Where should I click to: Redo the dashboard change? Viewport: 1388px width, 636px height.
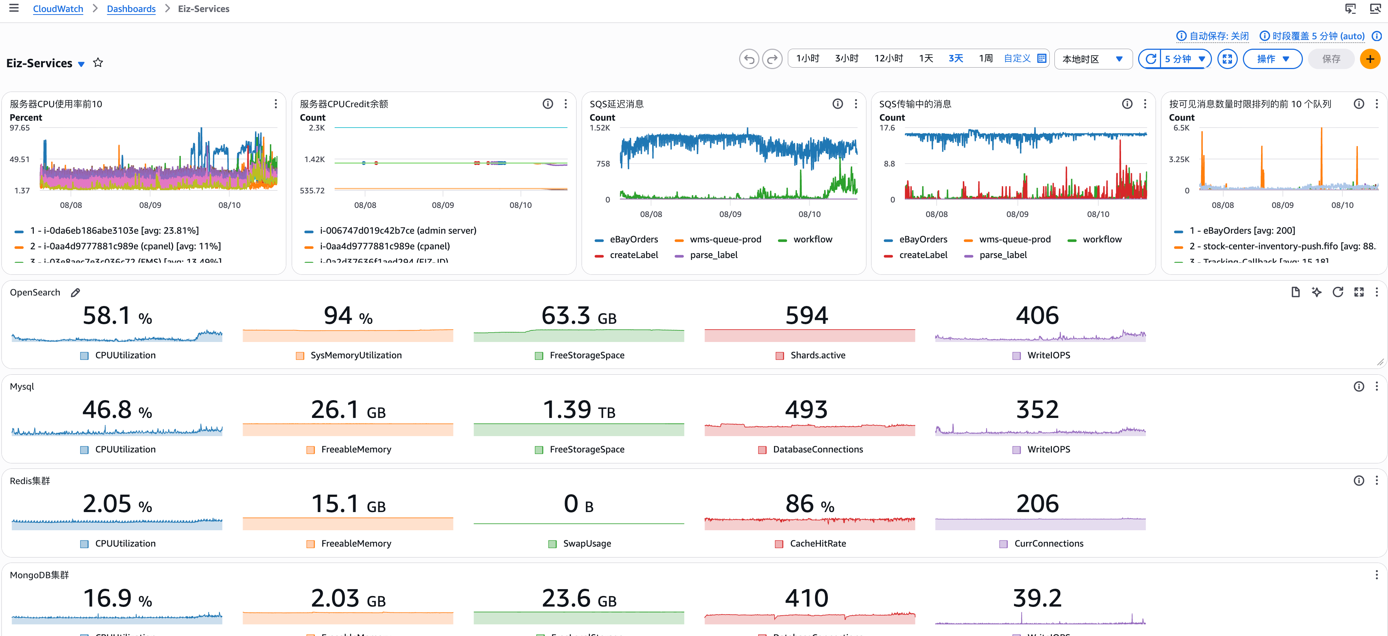(x=772, y=59)
